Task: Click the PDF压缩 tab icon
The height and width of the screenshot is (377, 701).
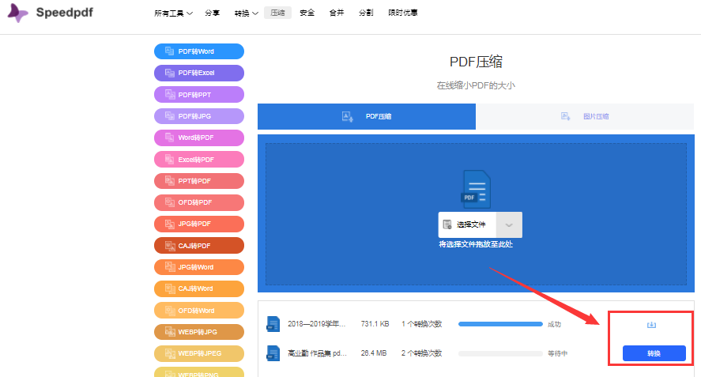Action: coord(348,117)
